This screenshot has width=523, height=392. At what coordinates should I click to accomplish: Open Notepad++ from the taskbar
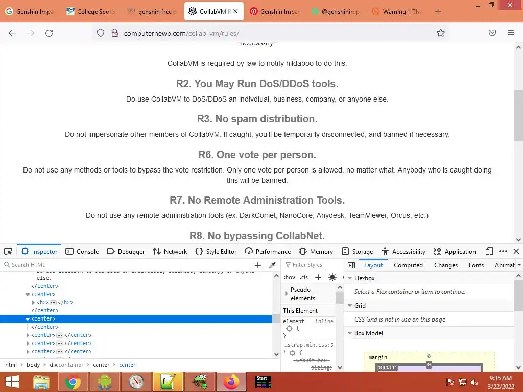[168, 382]
